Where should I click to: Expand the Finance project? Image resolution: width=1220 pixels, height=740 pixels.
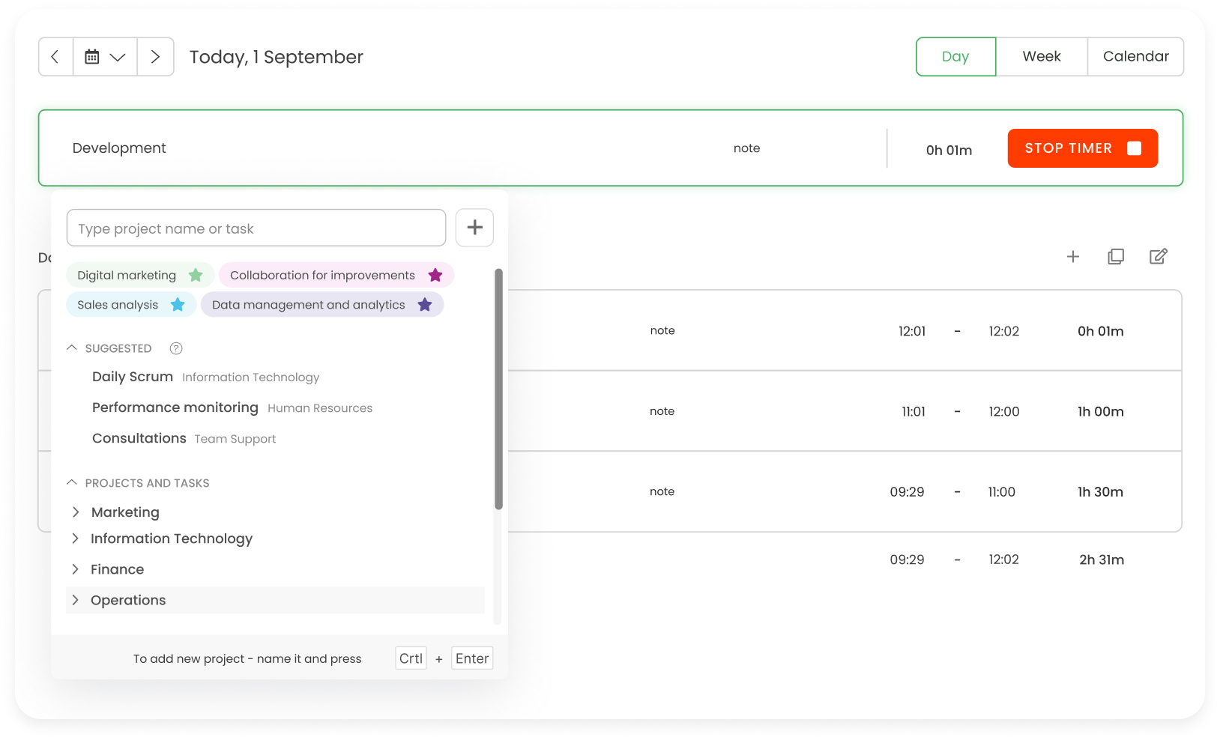76,569
